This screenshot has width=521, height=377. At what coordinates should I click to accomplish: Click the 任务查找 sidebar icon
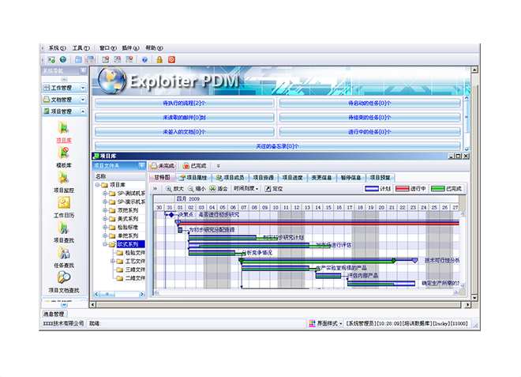63,253
